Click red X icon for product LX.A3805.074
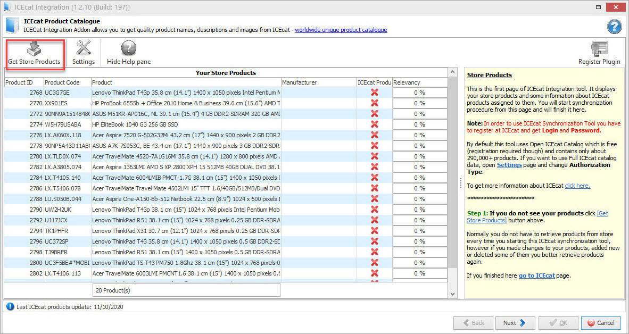Image resolution: width=629 pixels, height=334 pixels. (375, 167)
